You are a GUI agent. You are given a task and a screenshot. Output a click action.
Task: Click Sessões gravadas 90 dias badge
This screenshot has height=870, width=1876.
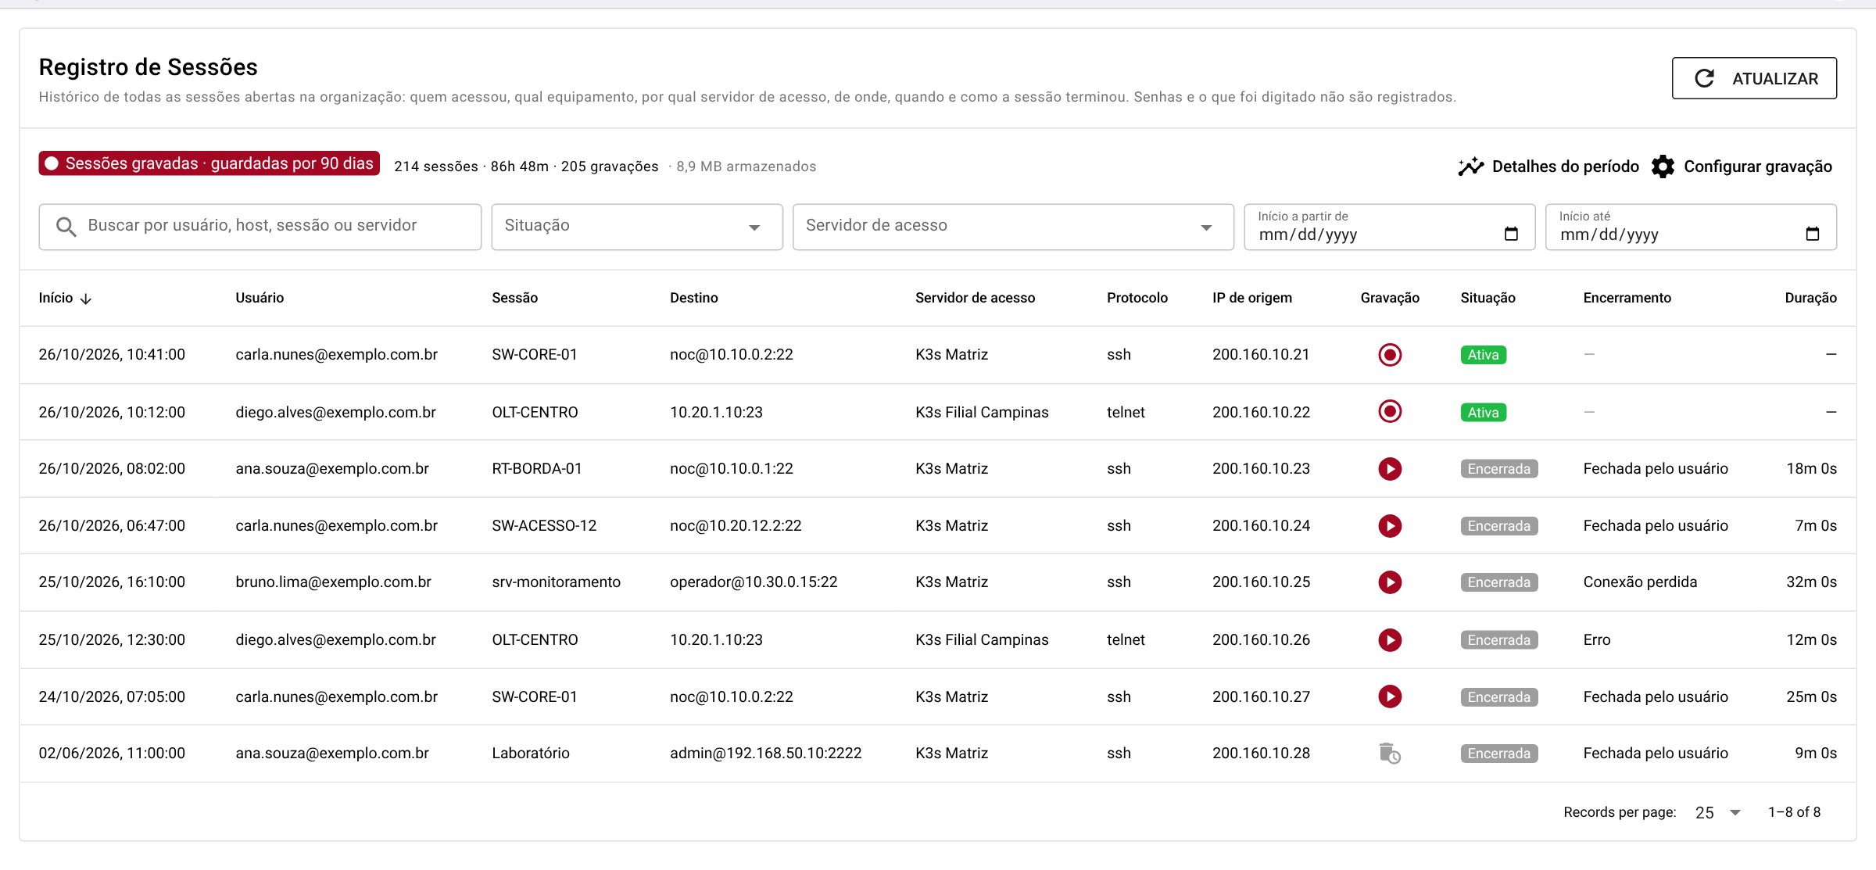209,163
